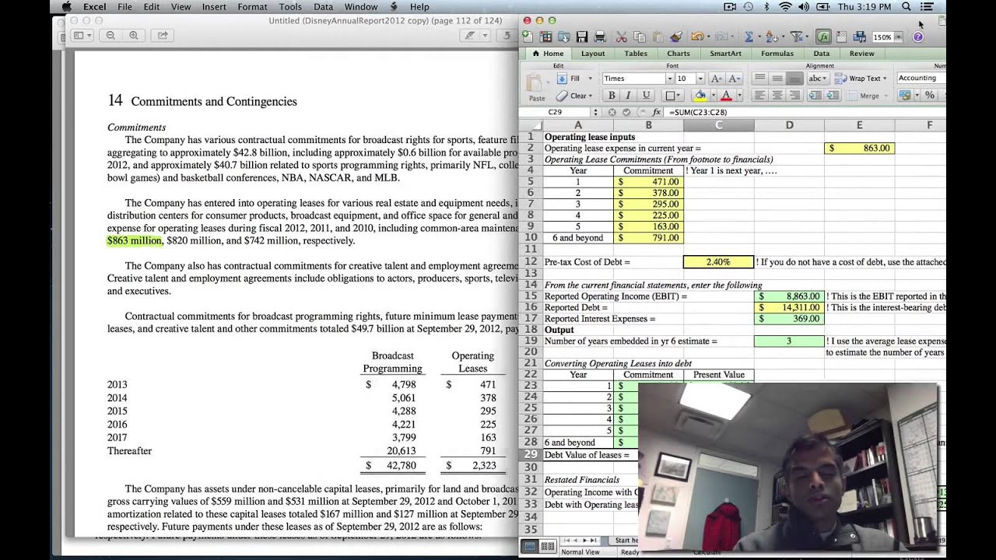
Task: Open the abc text orientation dropdown
Action: (818, 79)
